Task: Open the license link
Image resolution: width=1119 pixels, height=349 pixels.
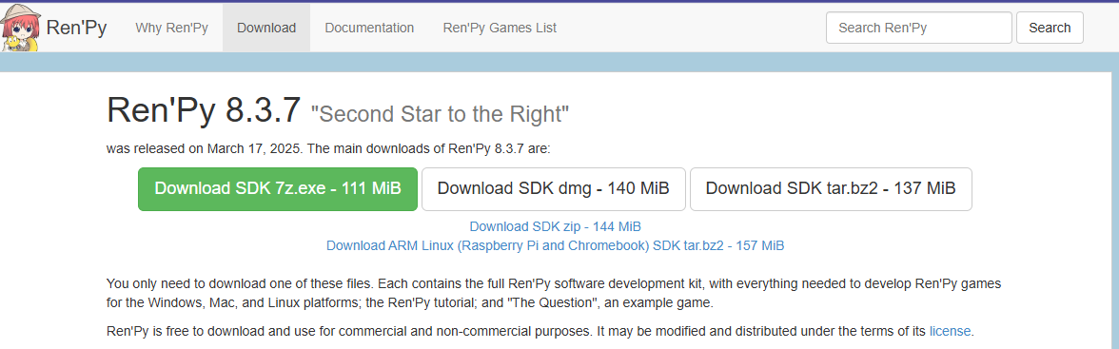Action: coord(950,331)
